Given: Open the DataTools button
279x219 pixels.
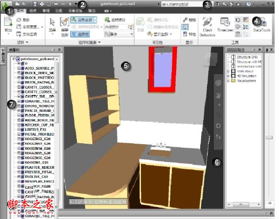Looking at the screenshot, I should [x=262, y=25].
